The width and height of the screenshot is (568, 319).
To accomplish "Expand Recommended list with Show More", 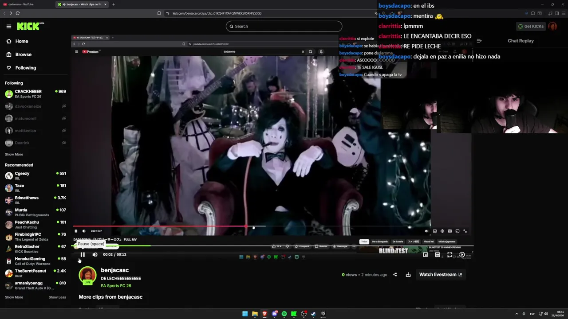I will tap(14, 297).
